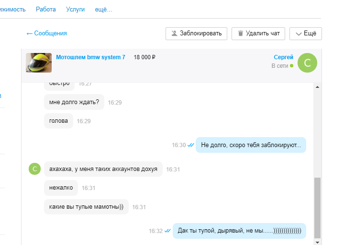344x245 pixels.
Task: Click the message 'мне долго ждать?'
Action: [74, 102]
